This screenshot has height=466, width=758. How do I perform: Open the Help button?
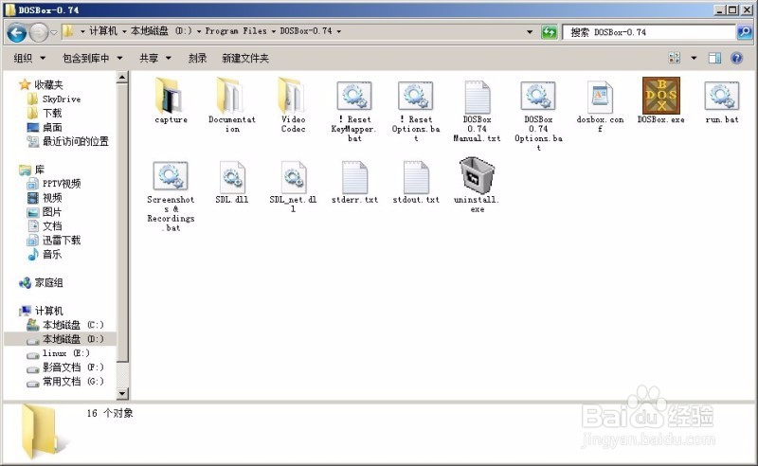[737, 58]
